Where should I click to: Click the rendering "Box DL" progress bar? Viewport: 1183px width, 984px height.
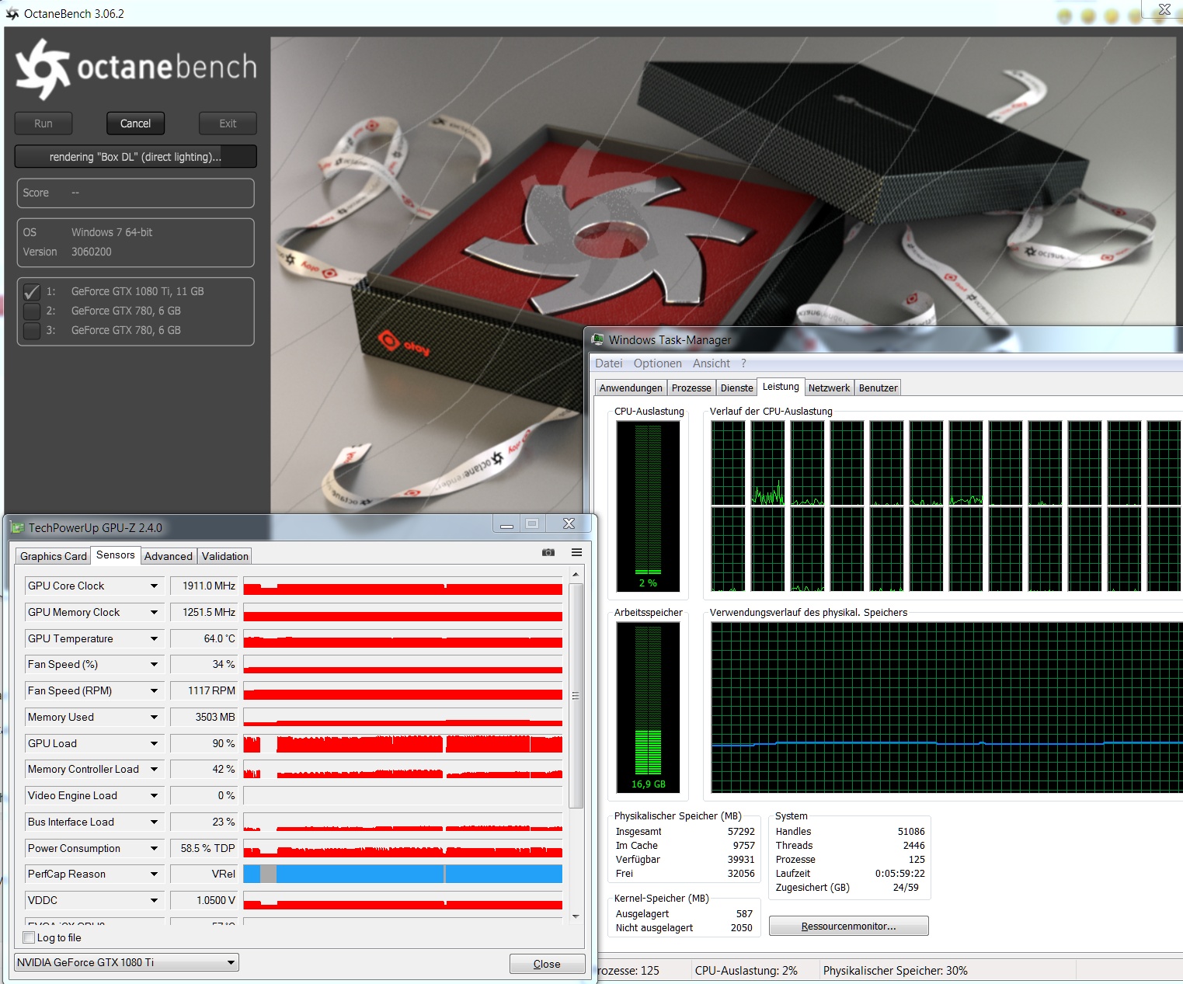(135, 157)
